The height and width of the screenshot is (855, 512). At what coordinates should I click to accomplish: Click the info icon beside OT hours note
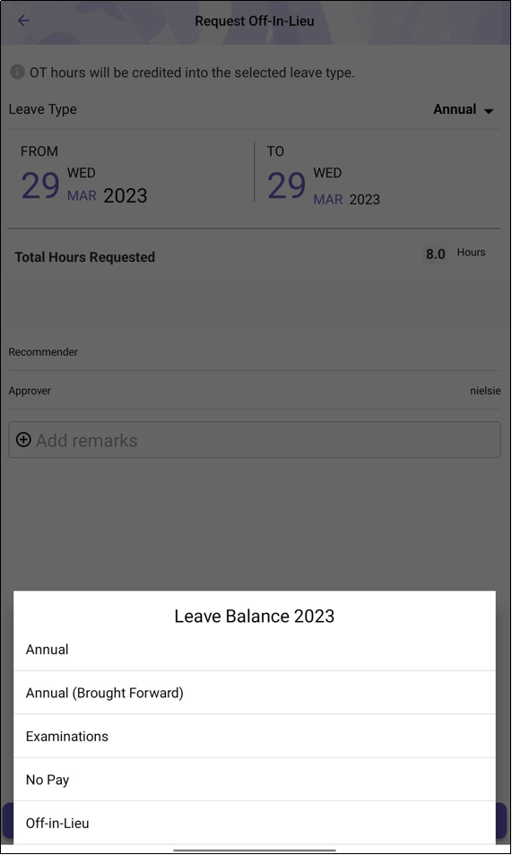17,72
